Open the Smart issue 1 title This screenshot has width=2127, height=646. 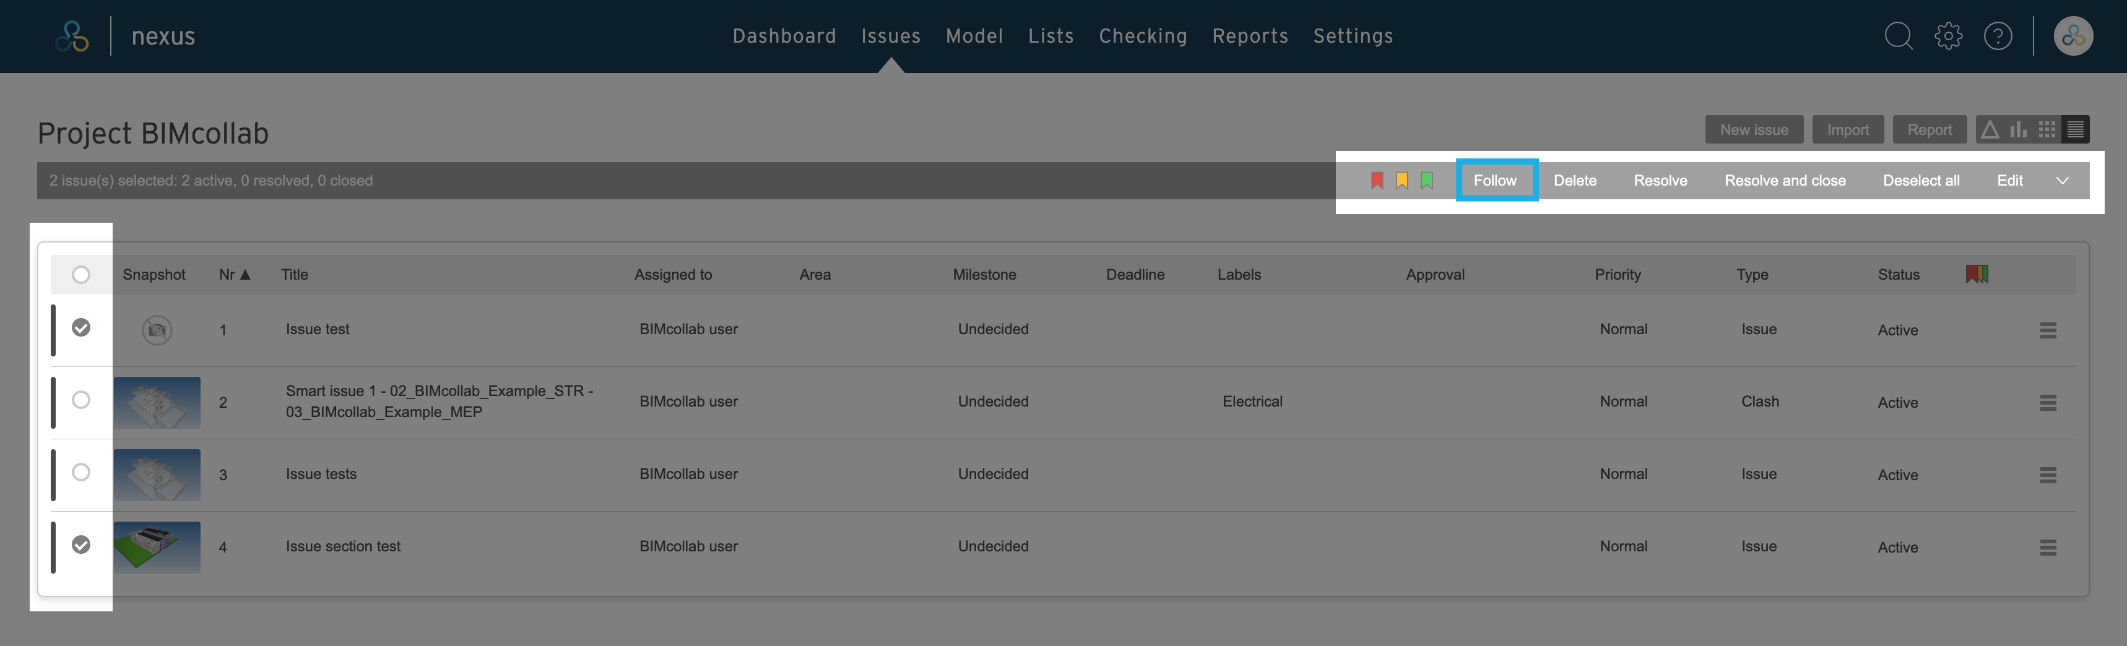tap(440, 401)
